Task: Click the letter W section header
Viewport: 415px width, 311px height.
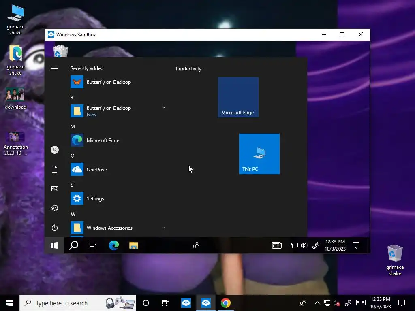Action: 73,214
